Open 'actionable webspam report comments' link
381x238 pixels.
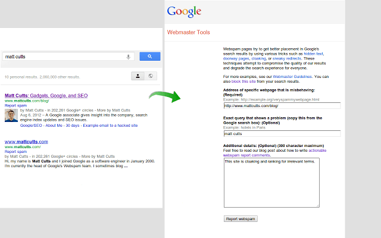coord(274,153)
